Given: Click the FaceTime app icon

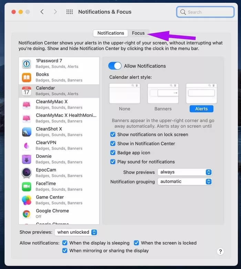Looking at the screenshot, I should (27, 186).
